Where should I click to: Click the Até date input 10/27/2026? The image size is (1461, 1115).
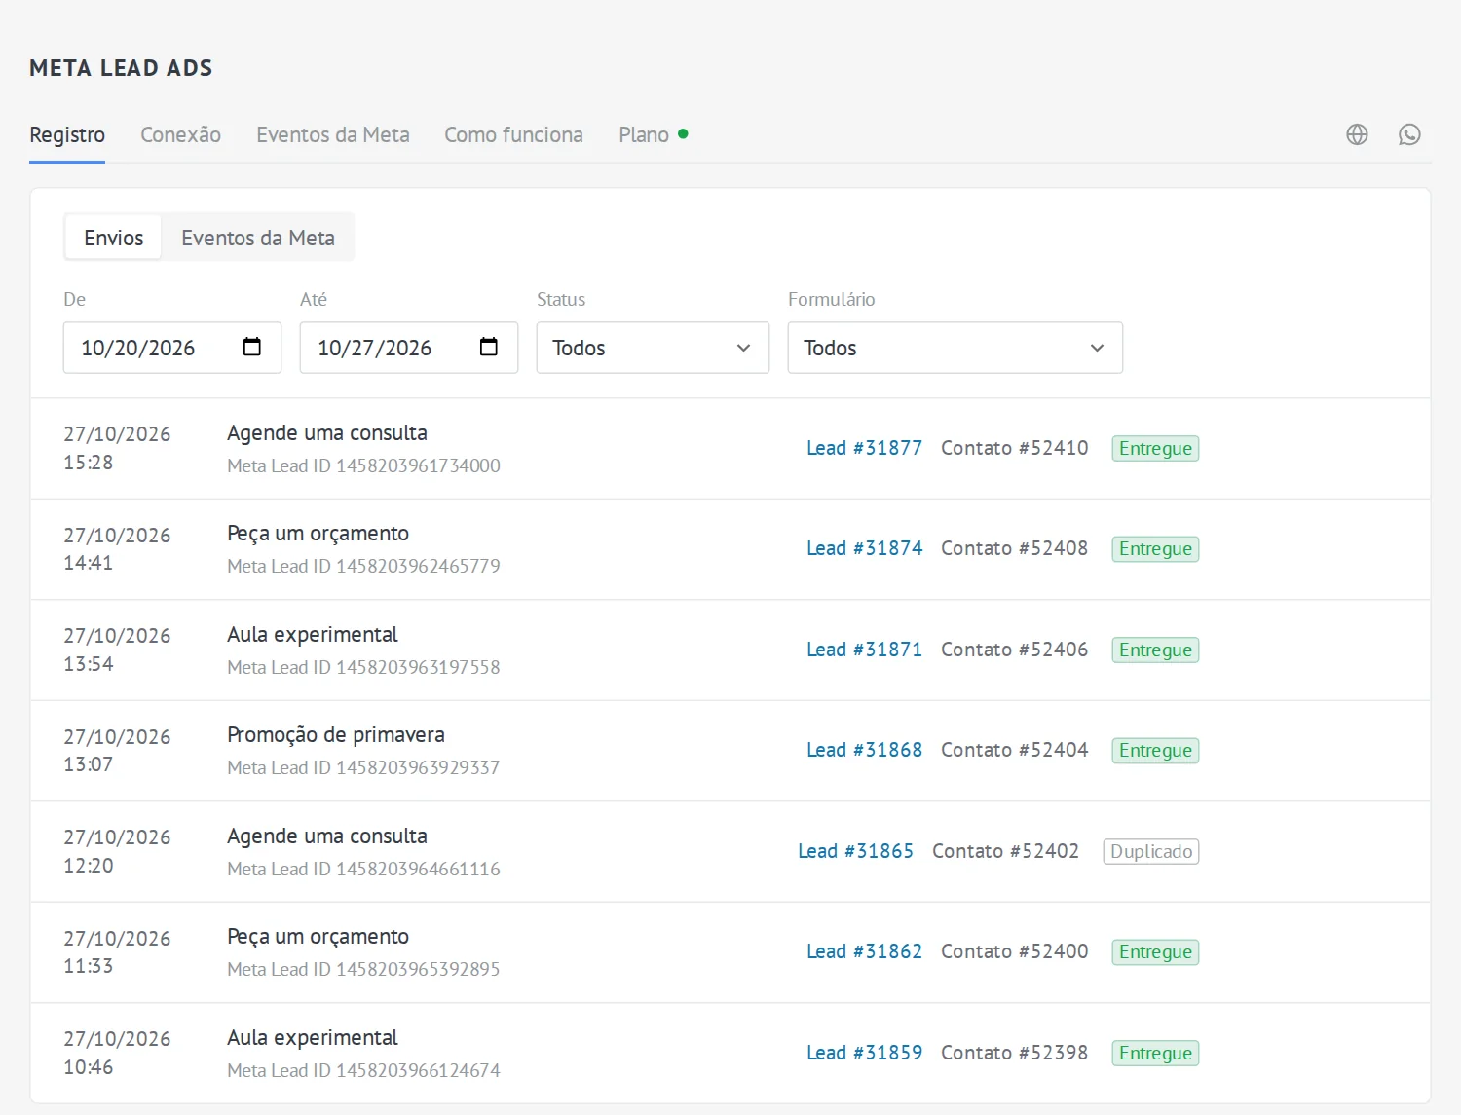408,348
